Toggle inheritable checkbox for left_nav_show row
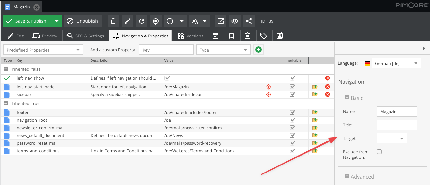 [292, 78]
